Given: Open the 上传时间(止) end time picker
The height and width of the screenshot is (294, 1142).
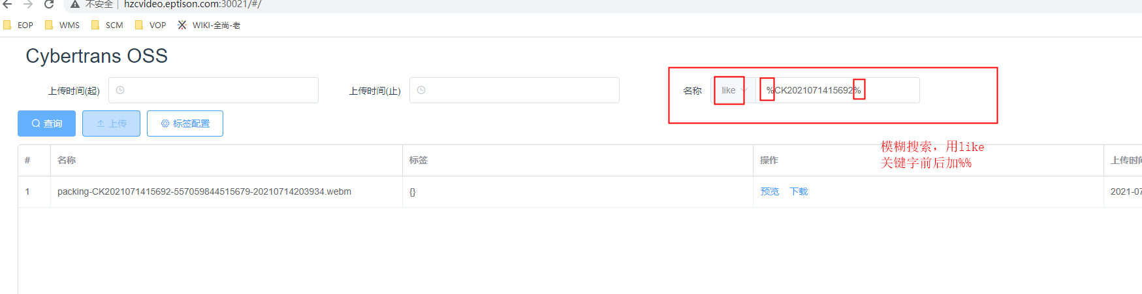Looking at the screenshot, I should coord(515,90).
